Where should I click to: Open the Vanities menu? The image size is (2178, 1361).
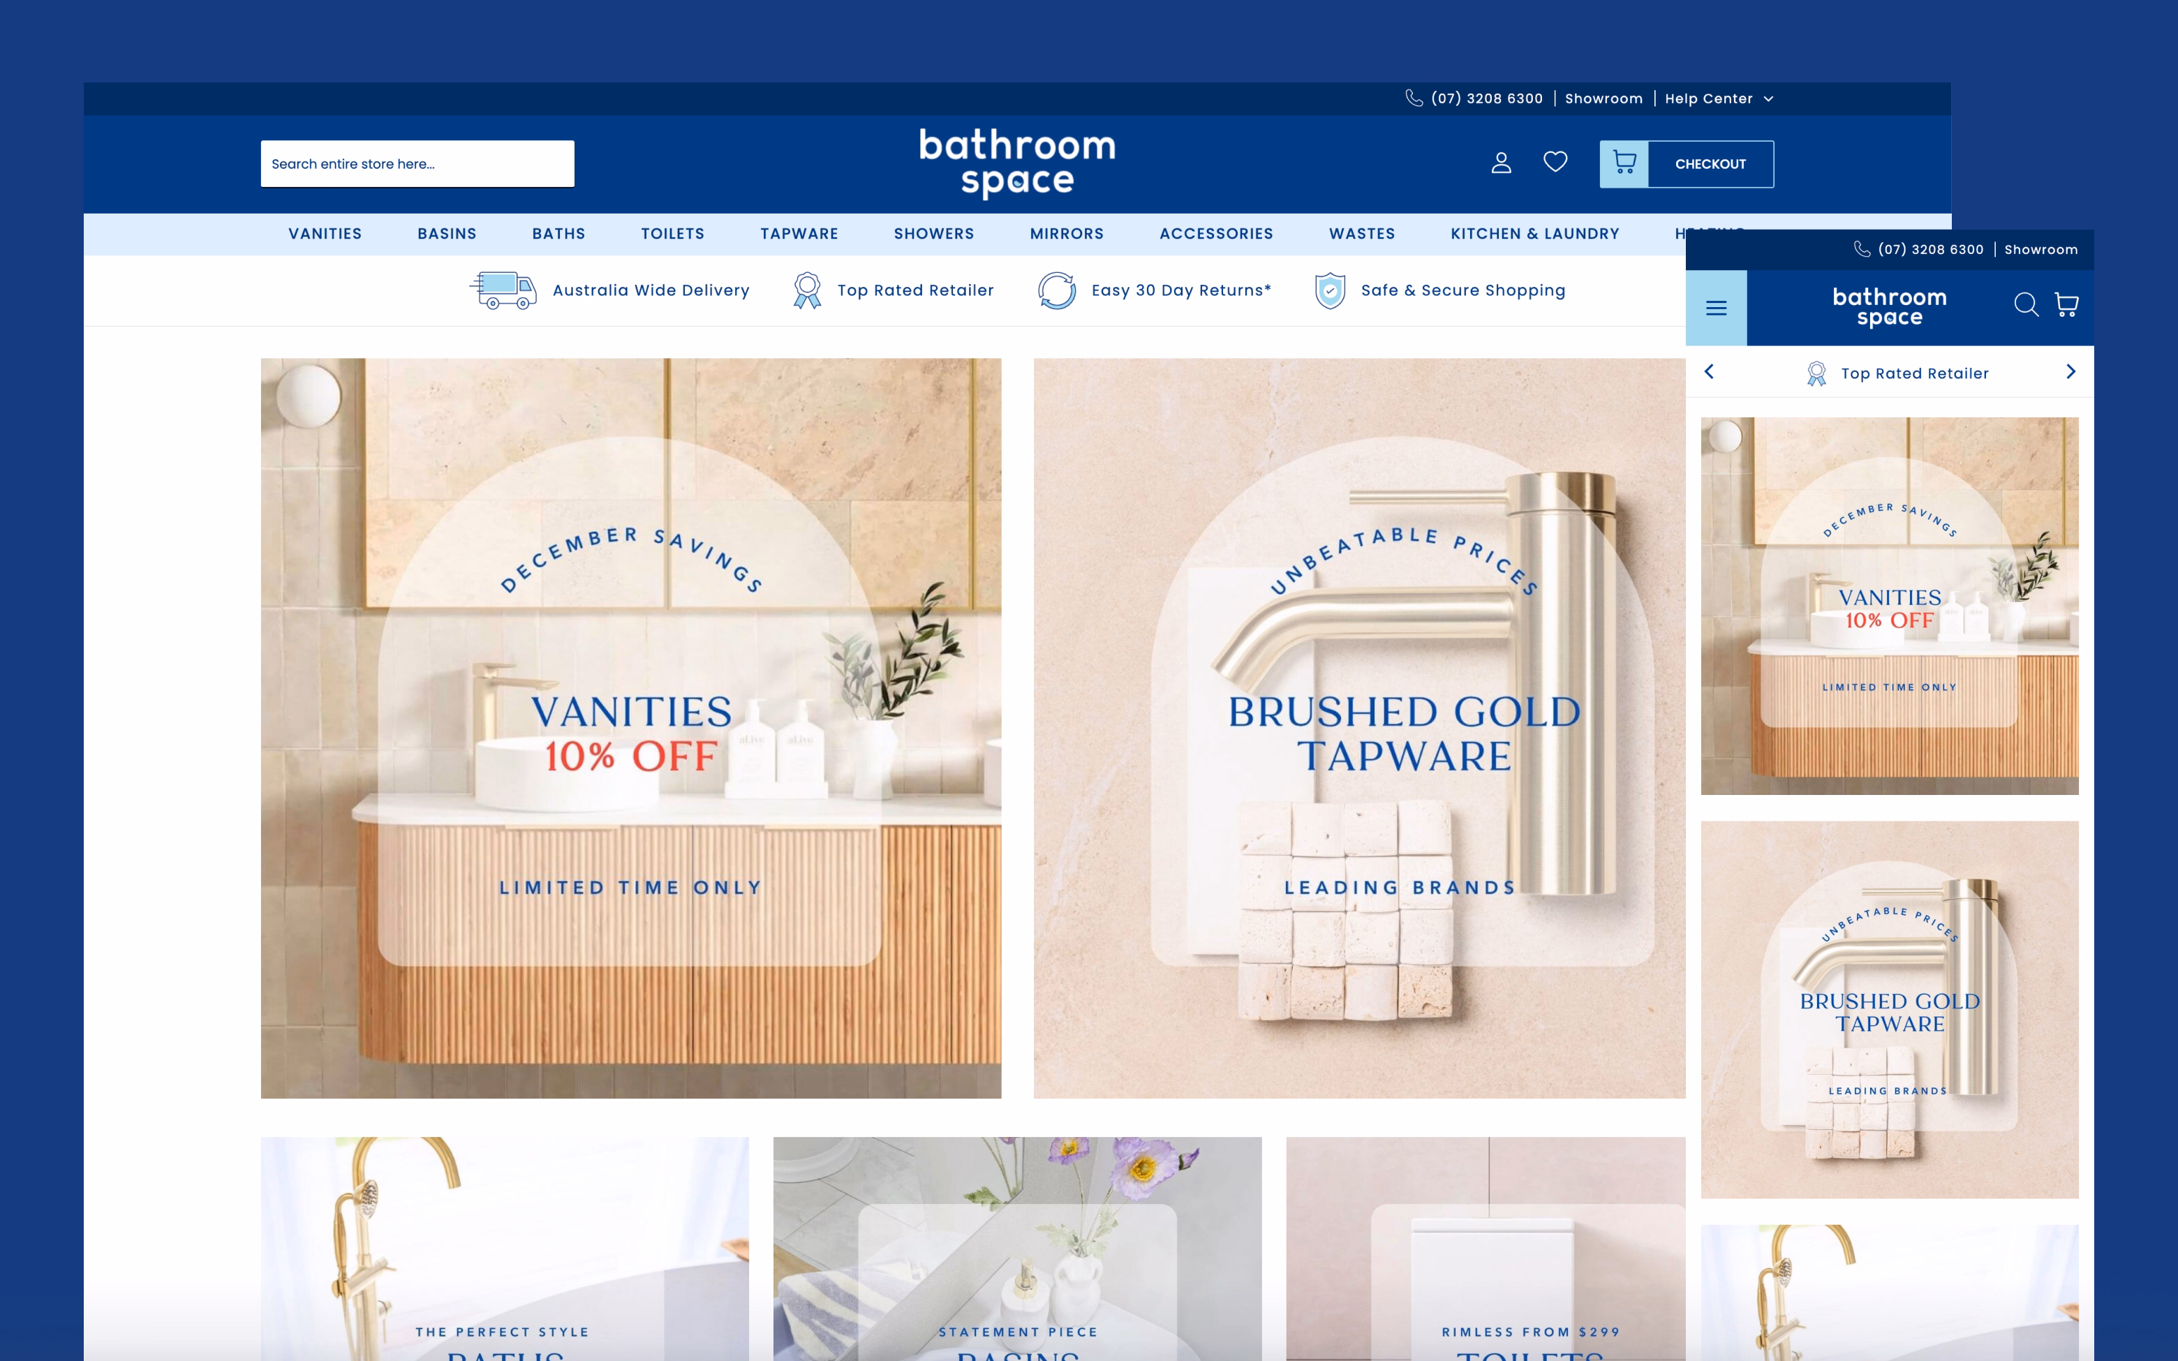point(325,234)
